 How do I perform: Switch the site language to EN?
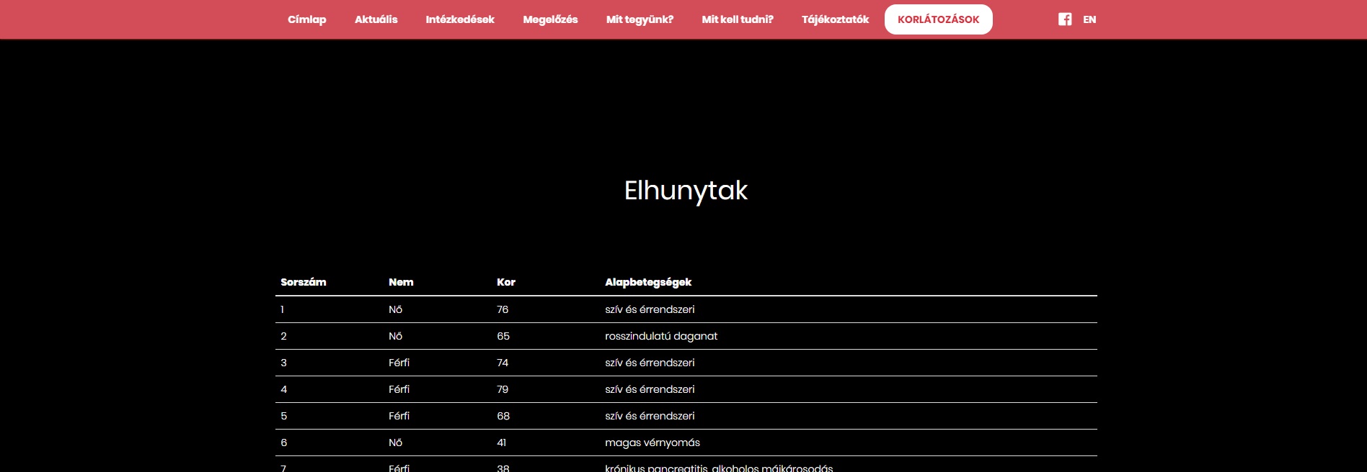pos(1089,19)
